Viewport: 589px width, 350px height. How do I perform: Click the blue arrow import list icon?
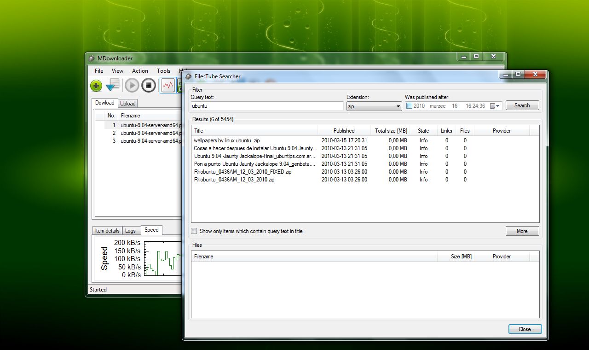coord(112,85)
